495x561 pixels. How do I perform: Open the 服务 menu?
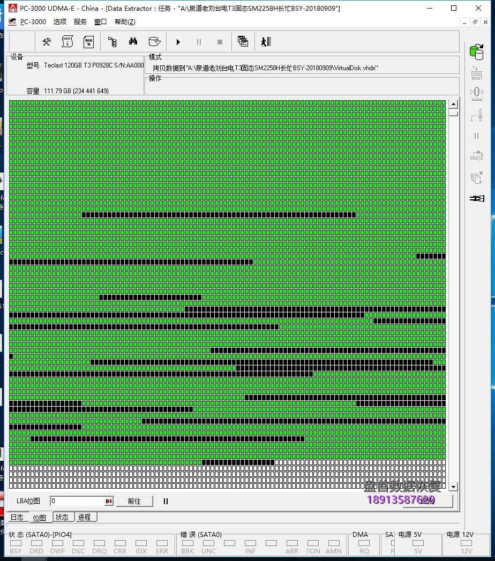click(x=80, y=22)
